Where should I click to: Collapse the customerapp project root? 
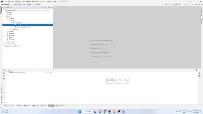point(3,10)
